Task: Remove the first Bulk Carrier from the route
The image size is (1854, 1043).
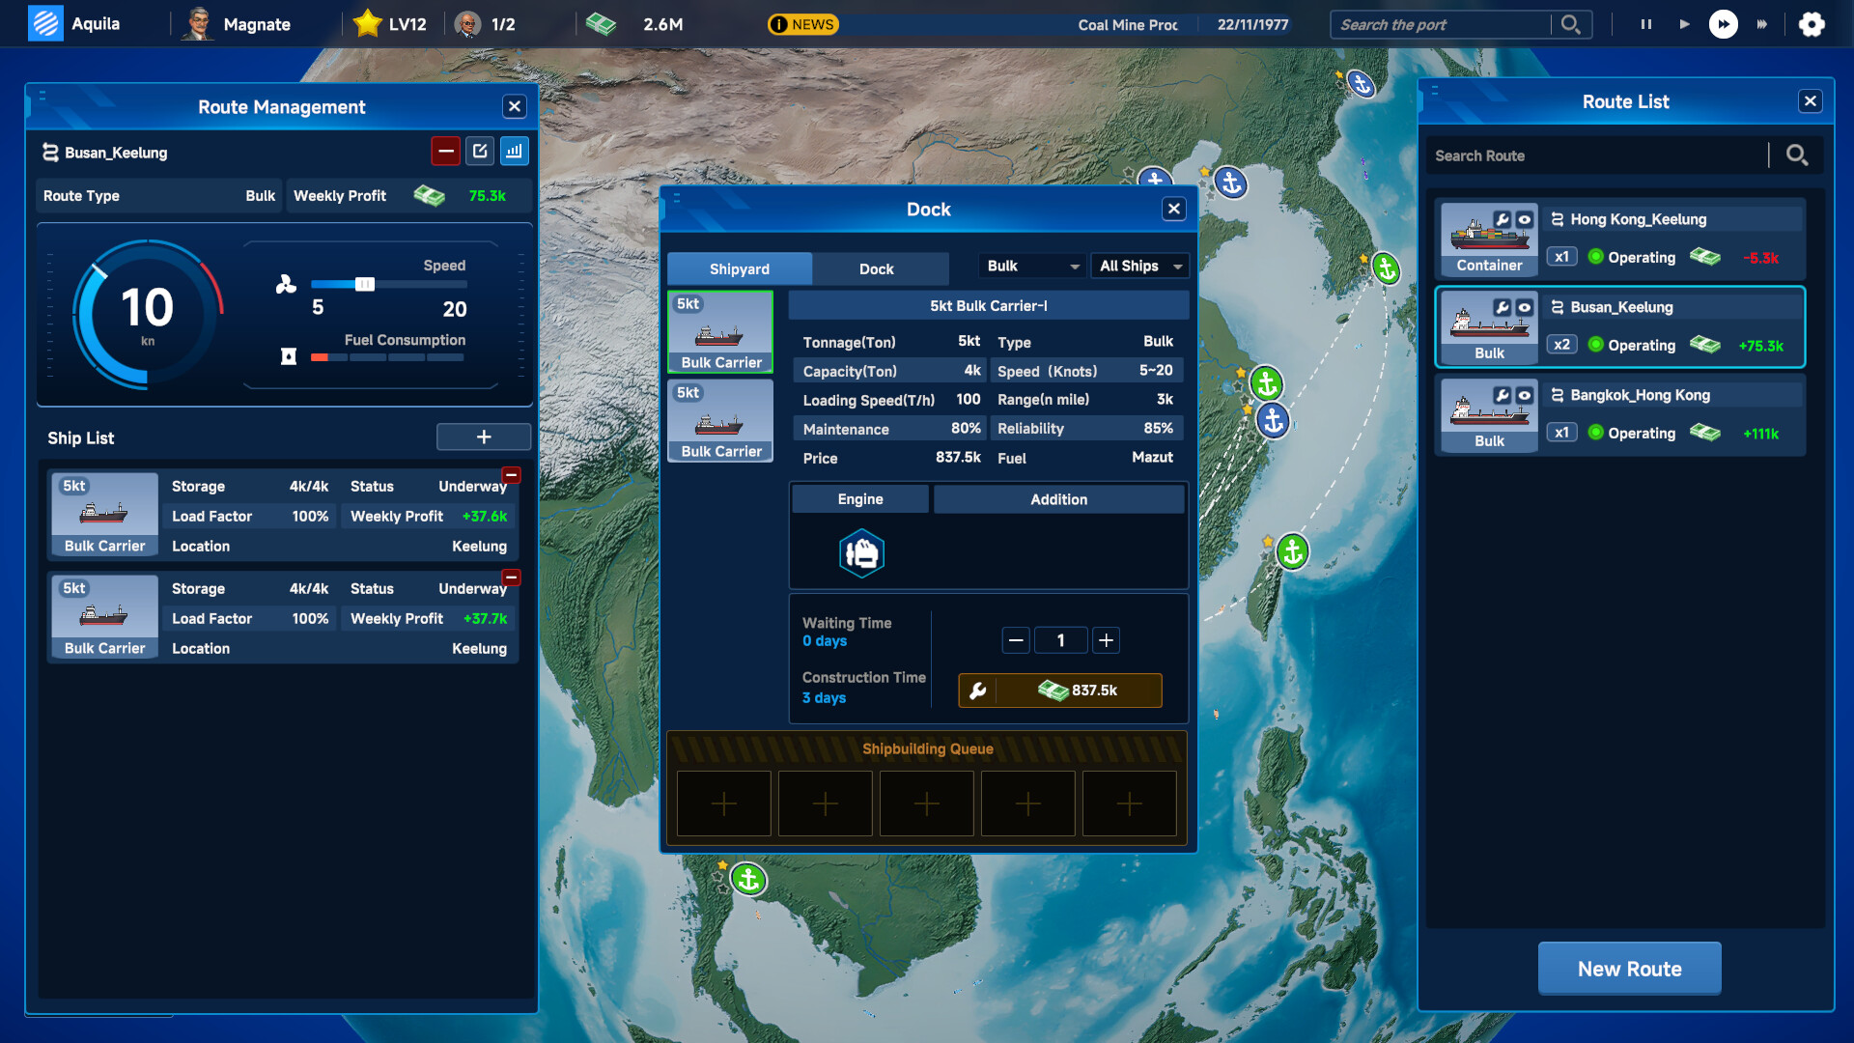Action: (x=512, y=475)
